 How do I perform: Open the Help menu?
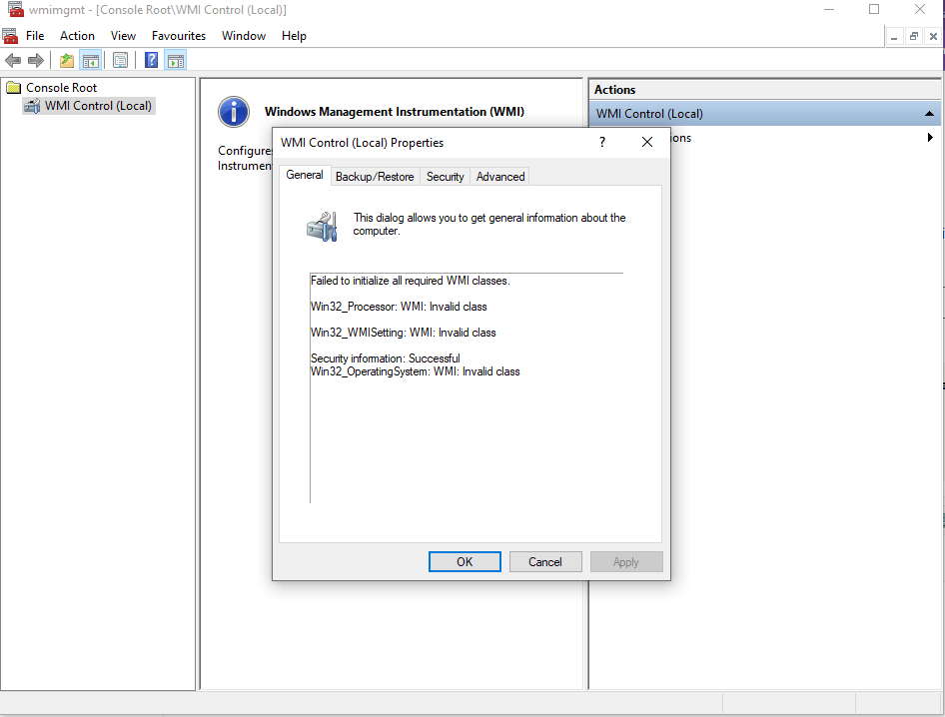(x=294, y=36)
